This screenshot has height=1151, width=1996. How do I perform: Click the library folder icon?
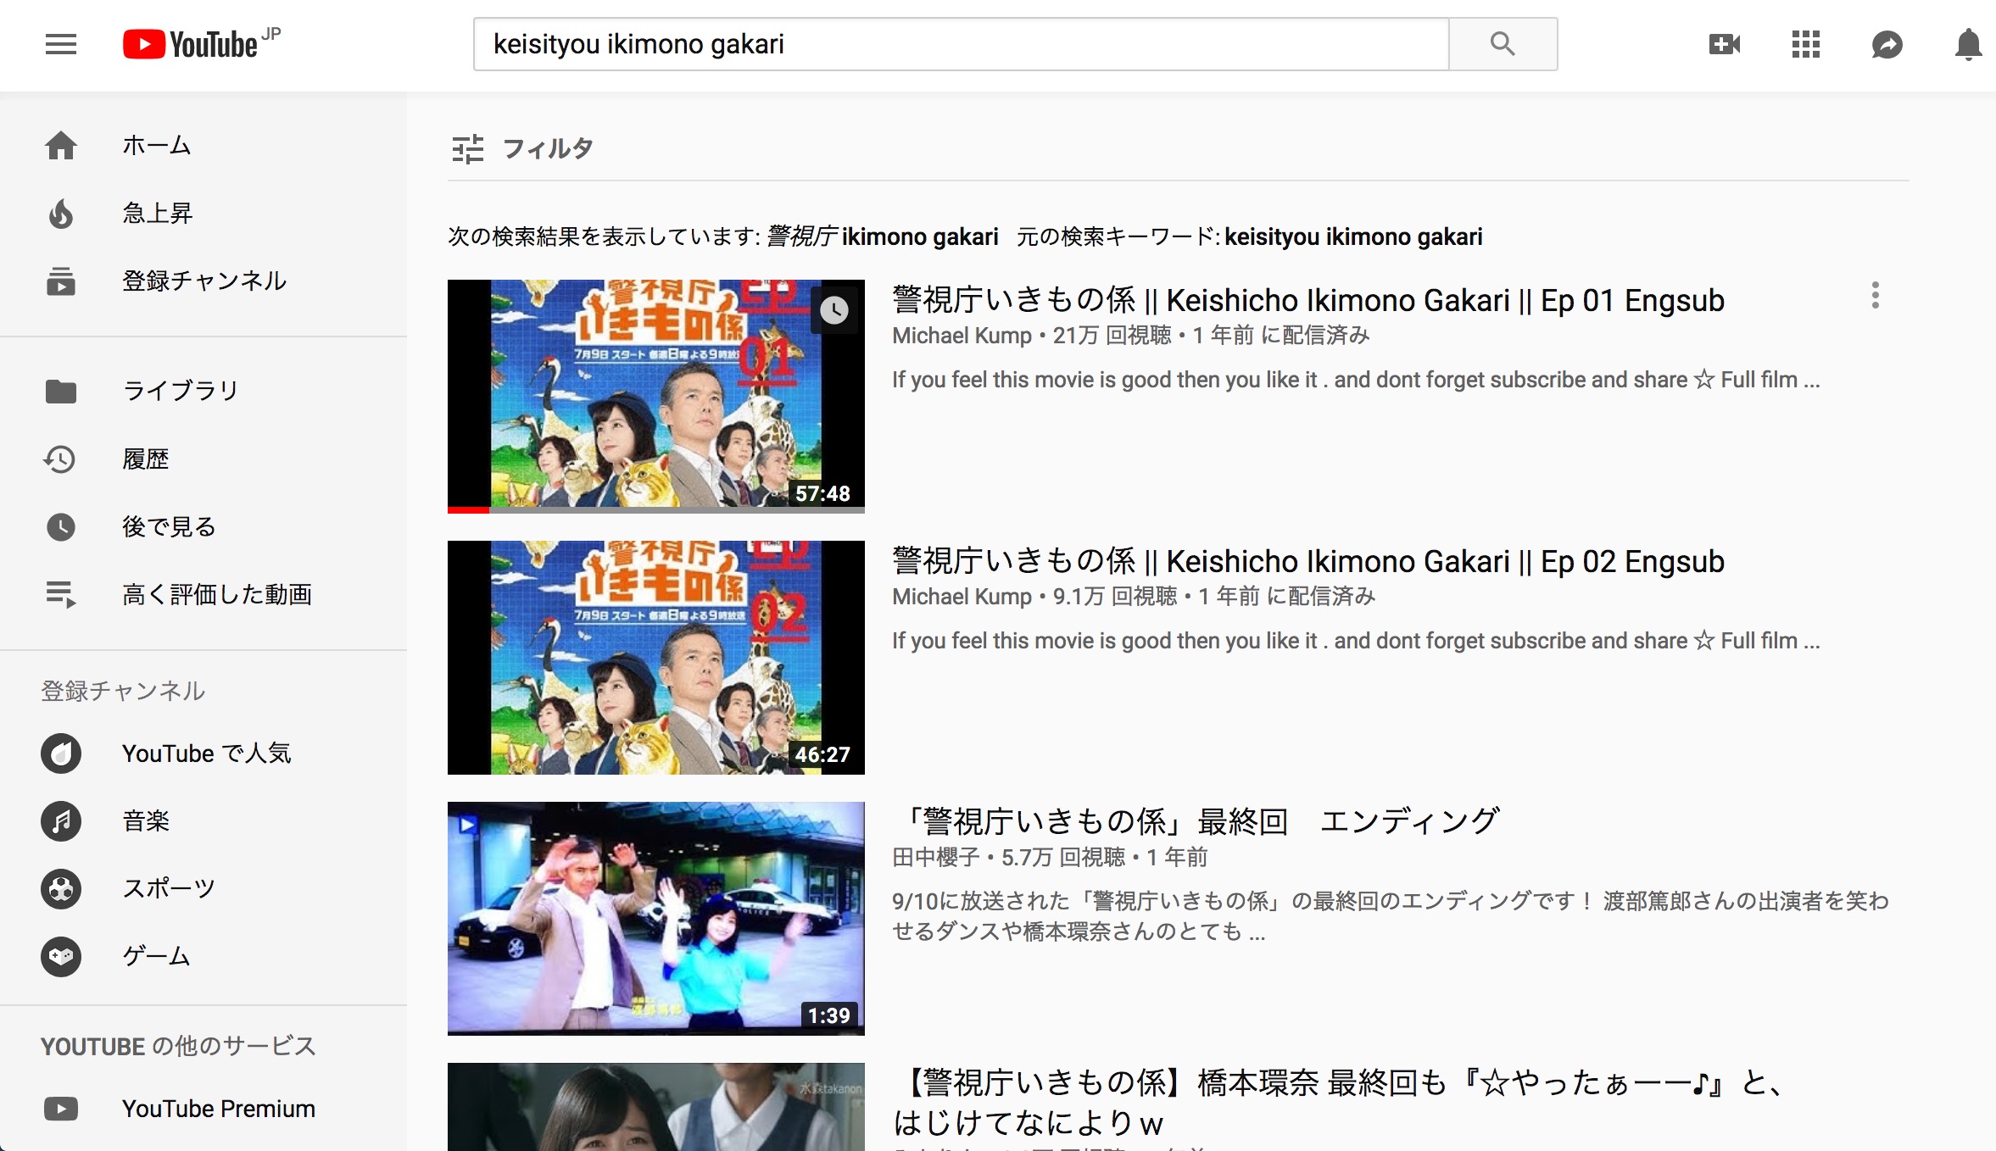[x=61, y=392]
